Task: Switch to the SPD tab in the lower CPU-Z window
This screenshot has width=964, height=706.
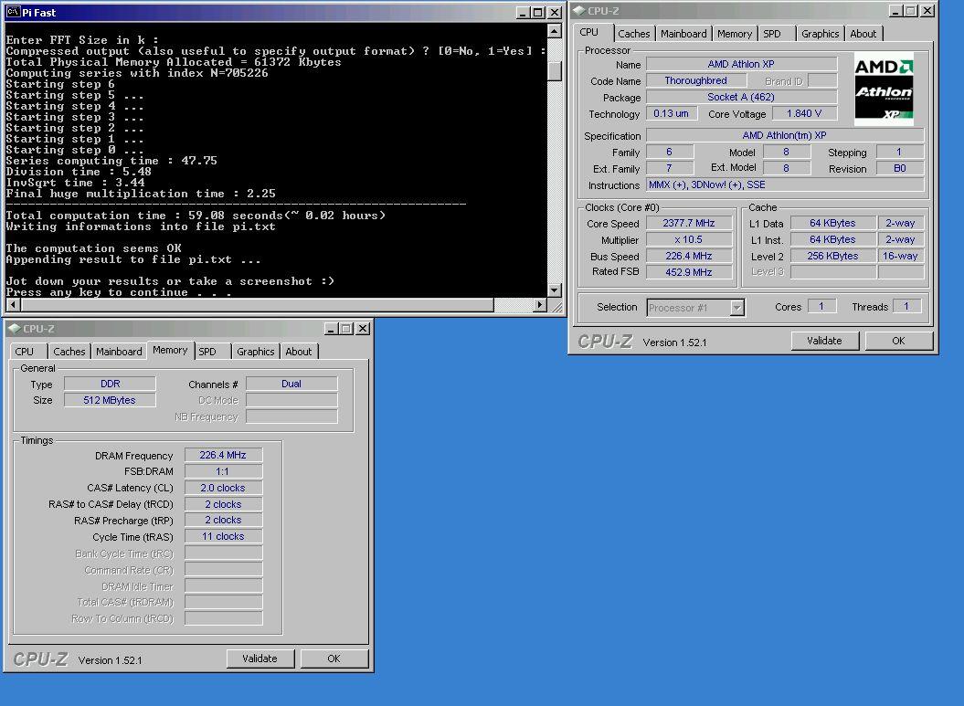Action: pos(207,352)
